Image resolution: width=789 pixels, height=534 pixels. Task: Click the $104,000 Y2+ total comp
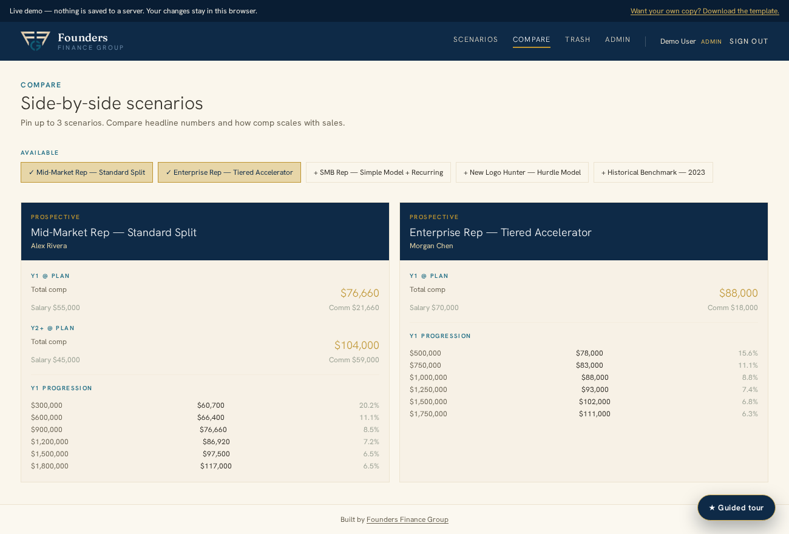pyautogui.click(x=357, y=345)
